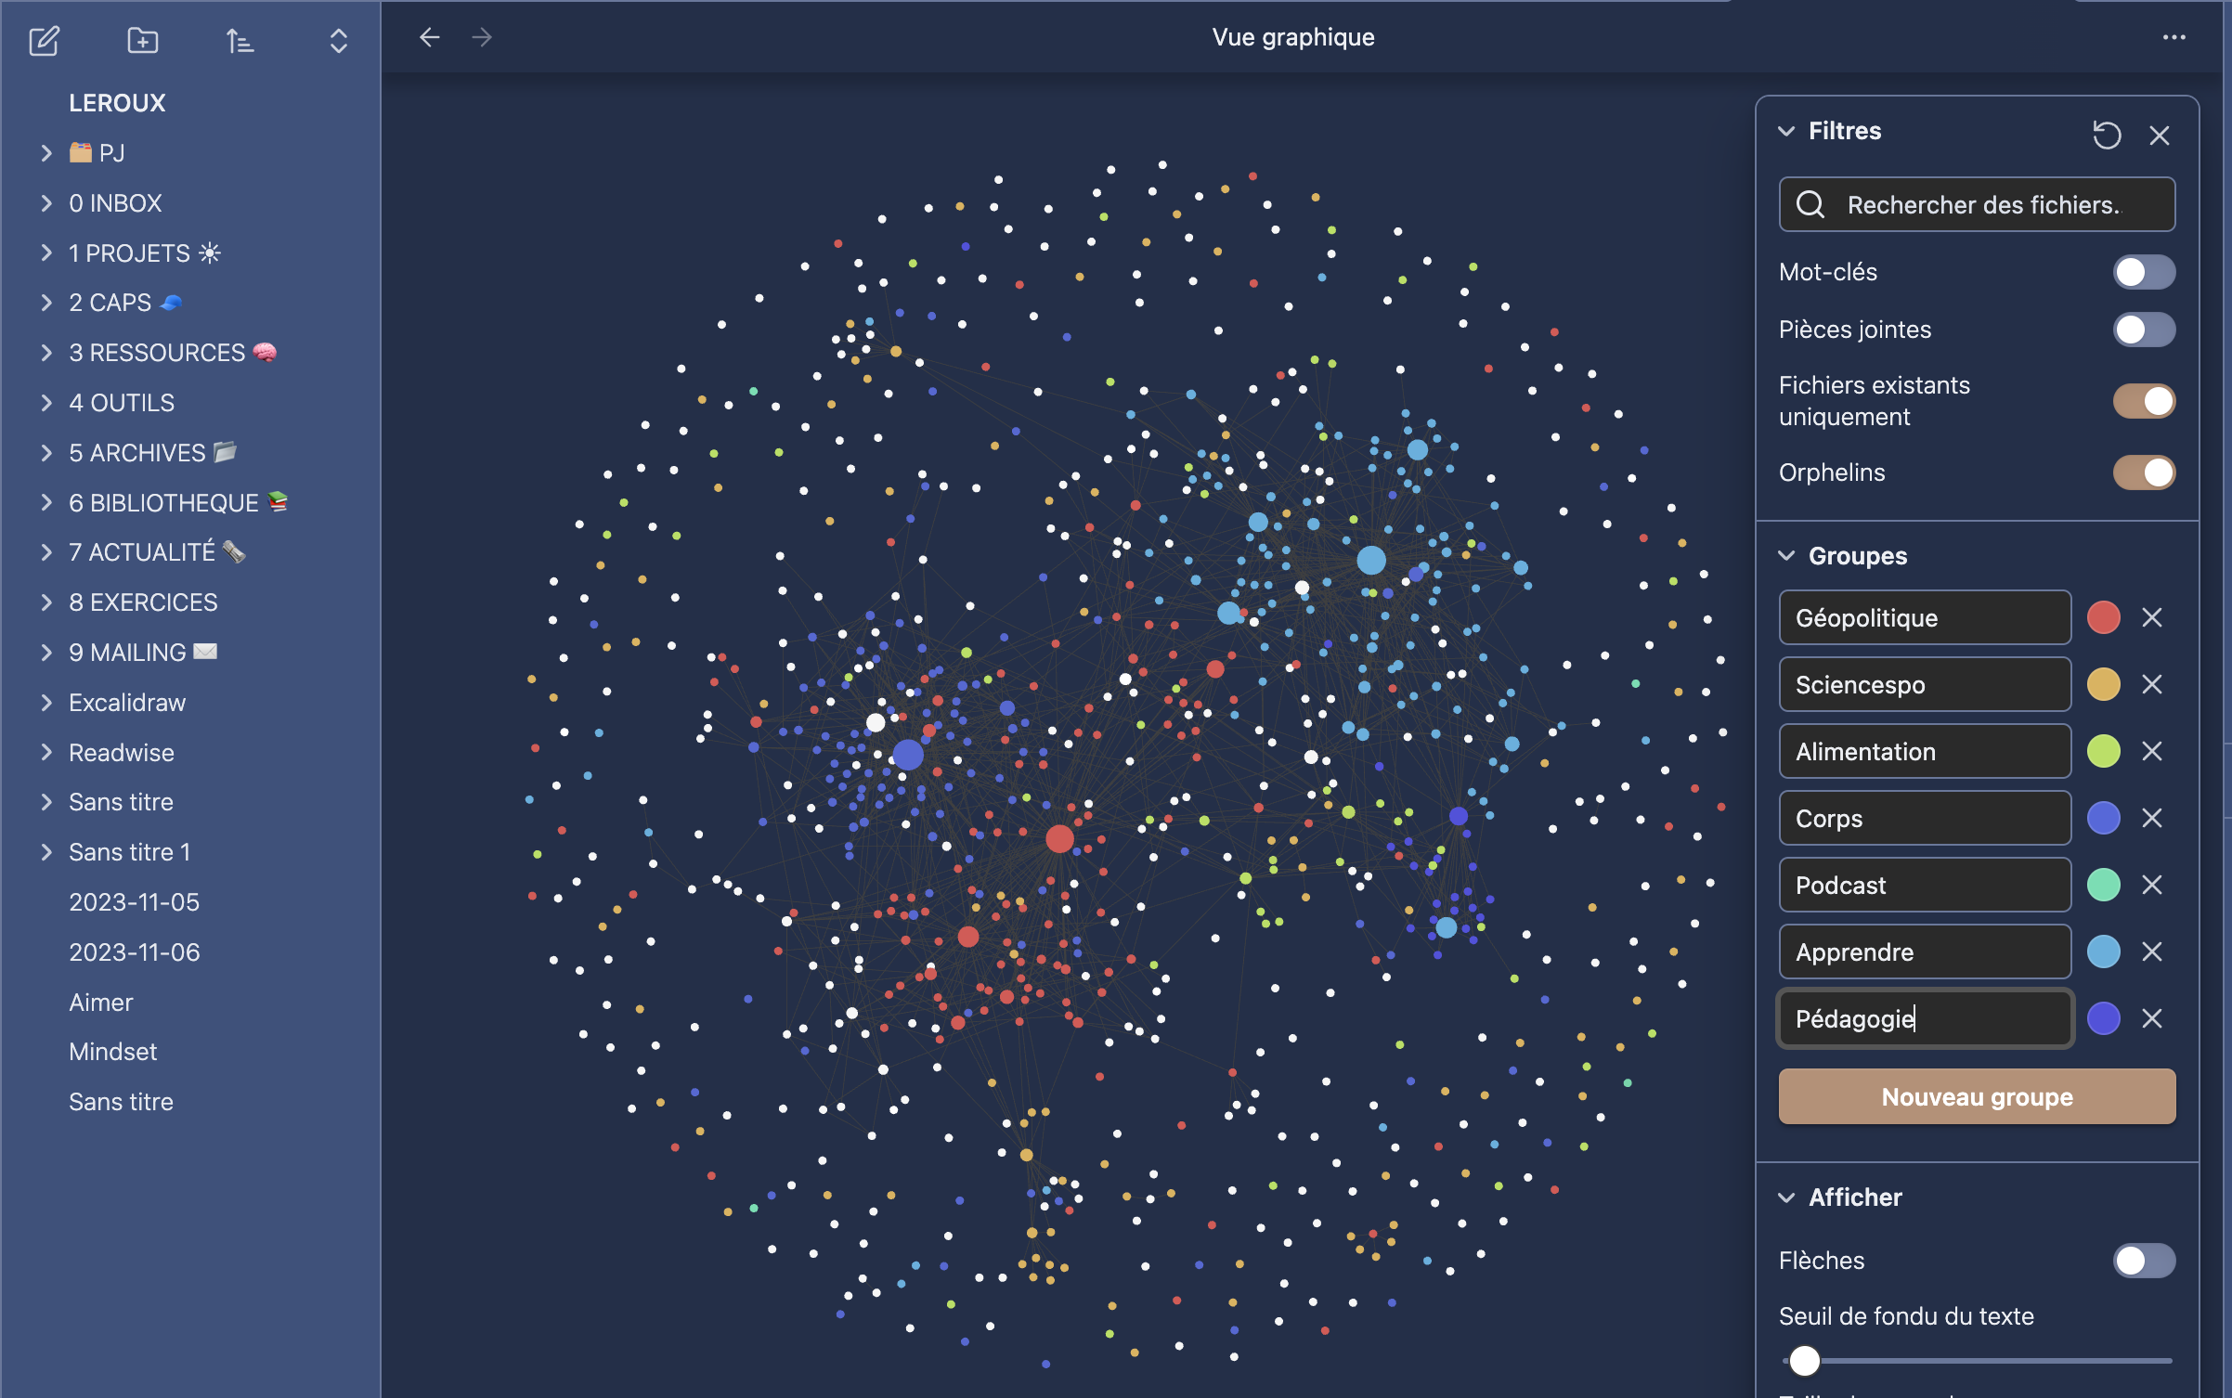Click the expand/collapse all icon
Screen dimensions: 2232x1398
338,41
